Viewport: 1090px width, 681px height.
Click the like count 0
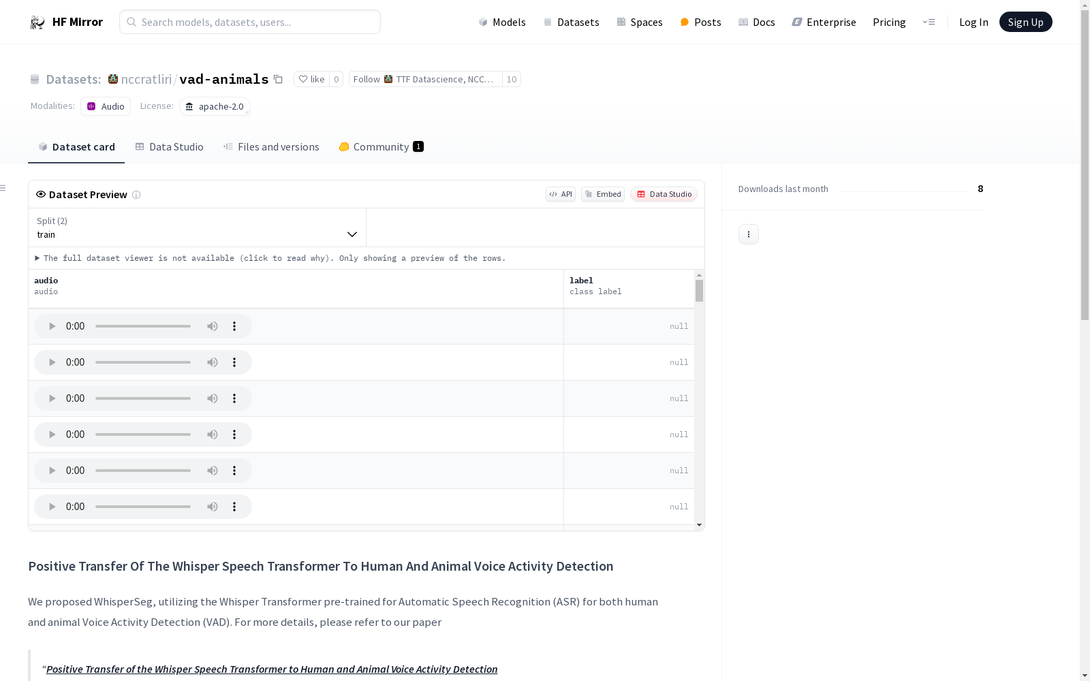(x=336, y=79)
